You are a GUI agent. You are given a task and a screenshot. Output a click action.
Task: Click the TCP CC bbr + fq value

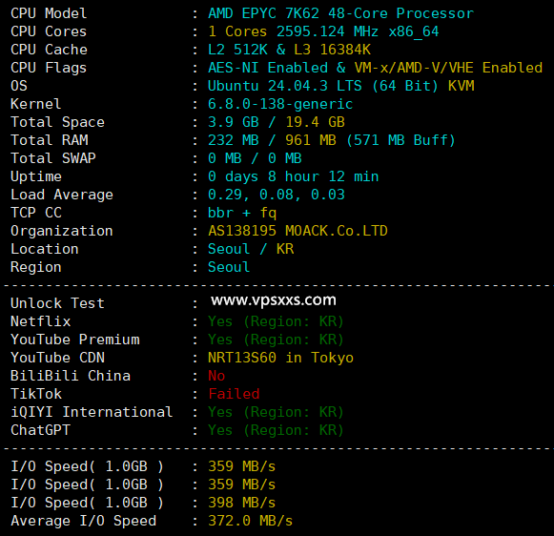(x=242, y=213)
